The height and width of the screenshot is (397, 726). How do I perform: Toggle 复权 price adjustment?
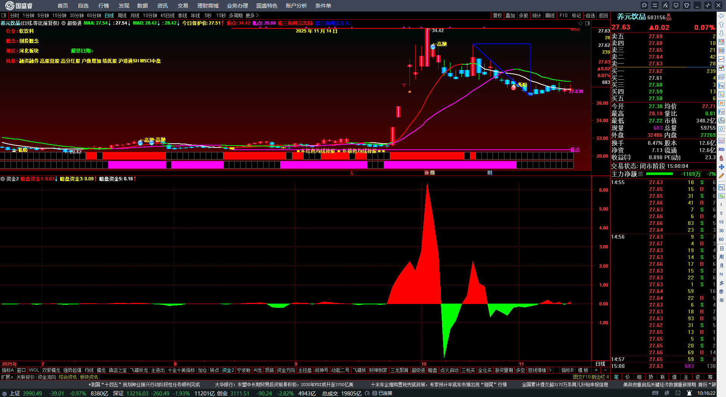[x=498, y=16]
